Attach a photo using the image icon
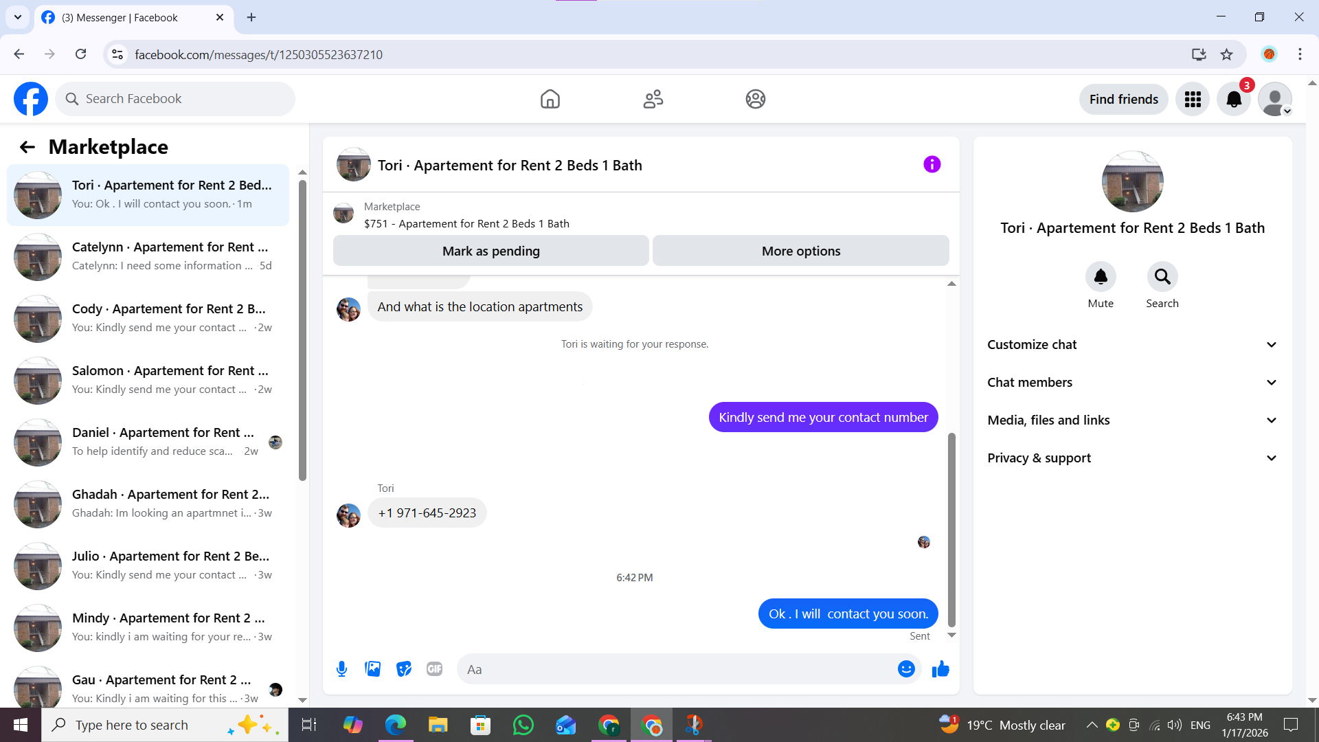1319x742 pixels. 372,669
